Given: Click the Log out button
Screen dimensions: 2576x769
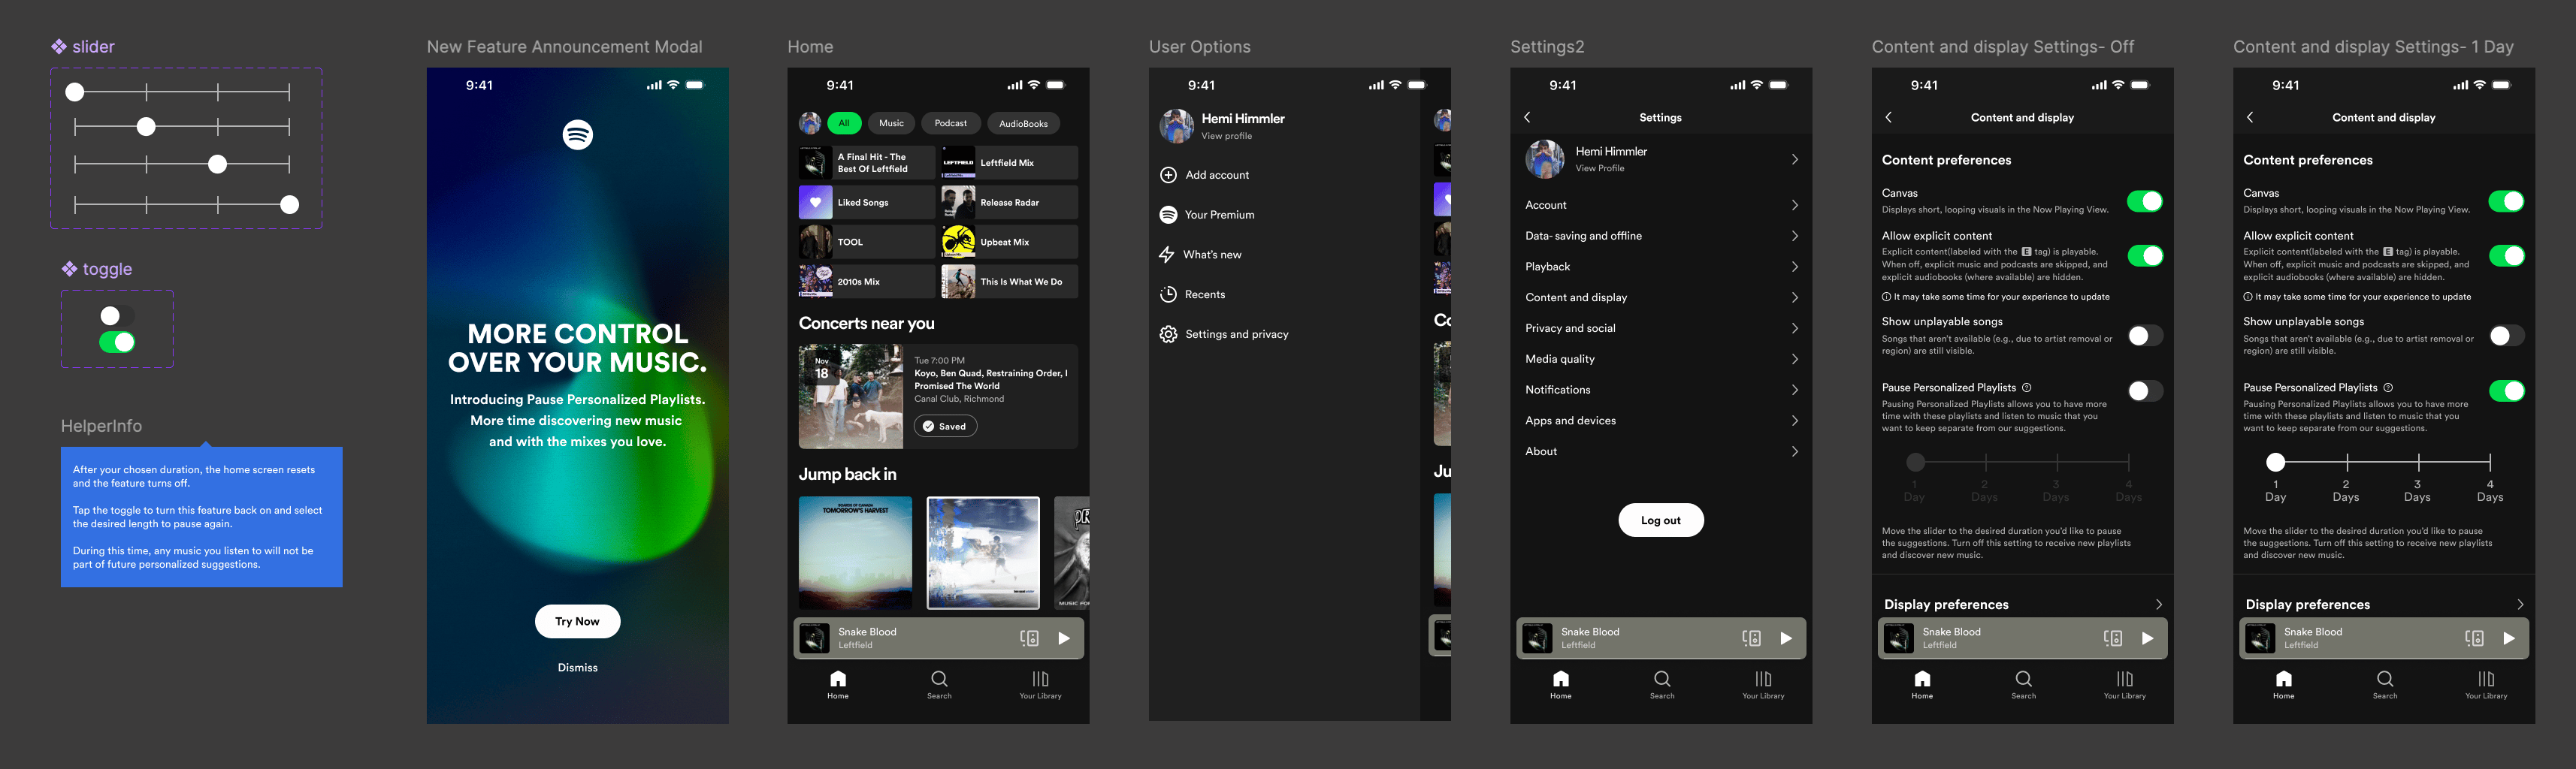Looking at the screenshot, I should (x=1660, y=520).
